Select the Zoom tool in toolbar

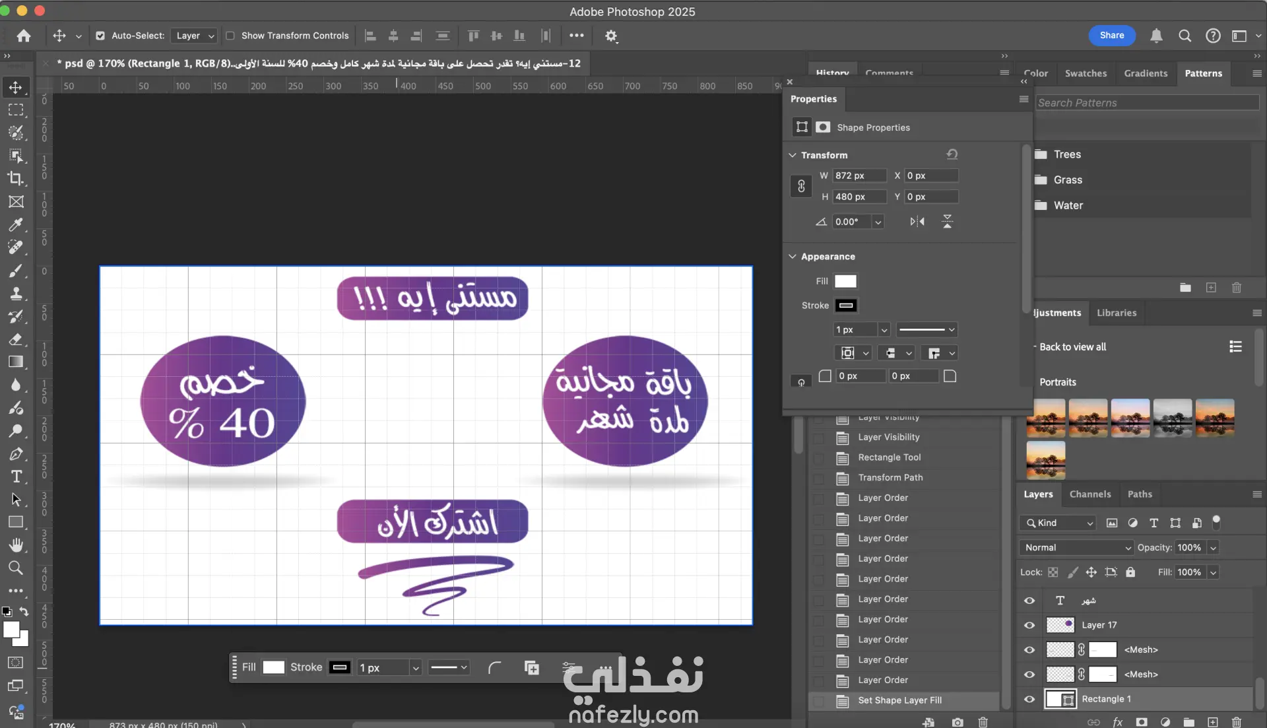(16, 568)
